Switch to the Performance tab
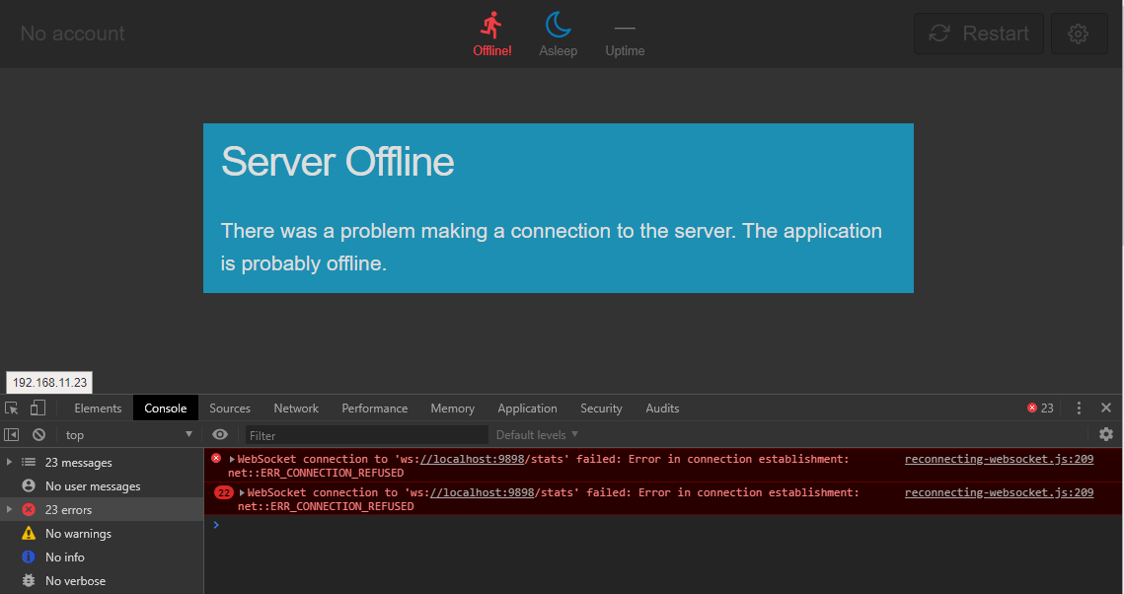Viewport: 1124px width, 594px height. pos(374,408)
